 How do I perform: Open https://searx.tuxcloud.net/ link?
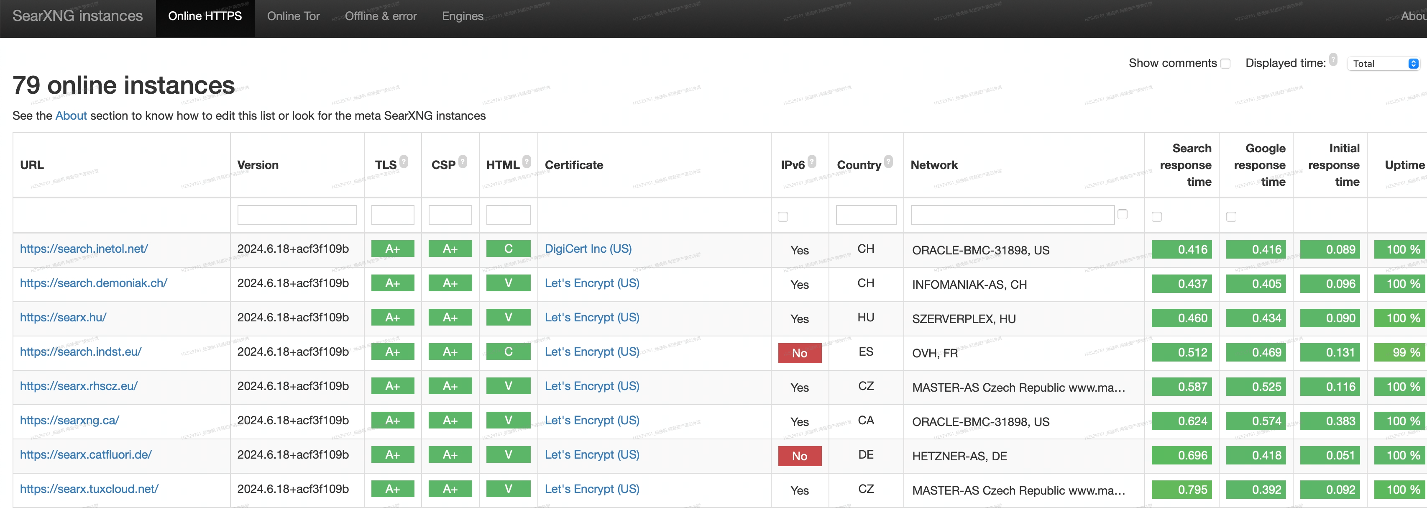(89, 489)
